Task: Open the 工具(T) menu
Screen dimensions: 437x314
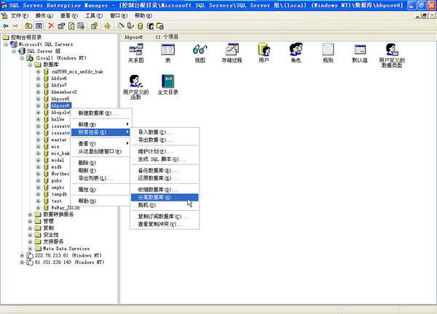Action: (x=94, y=16)
